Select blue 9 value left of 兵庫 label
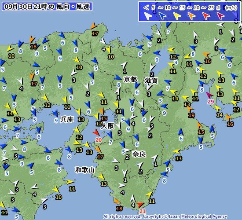 point(56,121)
